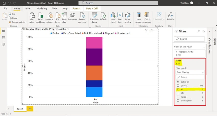Connect to SQL Server
This screenshot has height=116, width=217.
[58, 18]
